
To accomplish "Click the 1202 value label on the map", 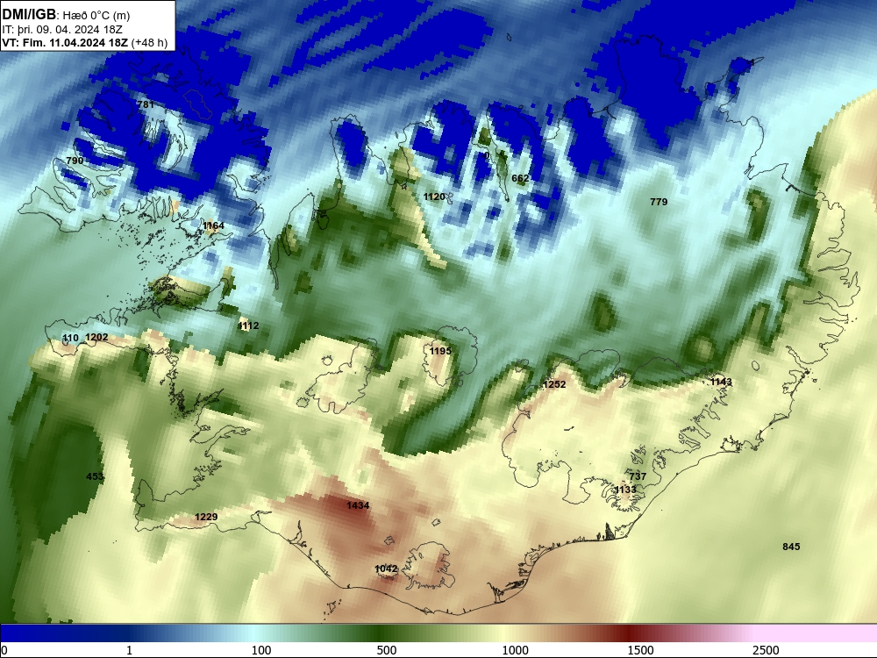I will [x=96, y=337].
